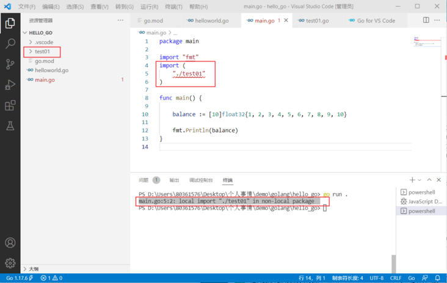Open the Manage gear settings icon

10,263
